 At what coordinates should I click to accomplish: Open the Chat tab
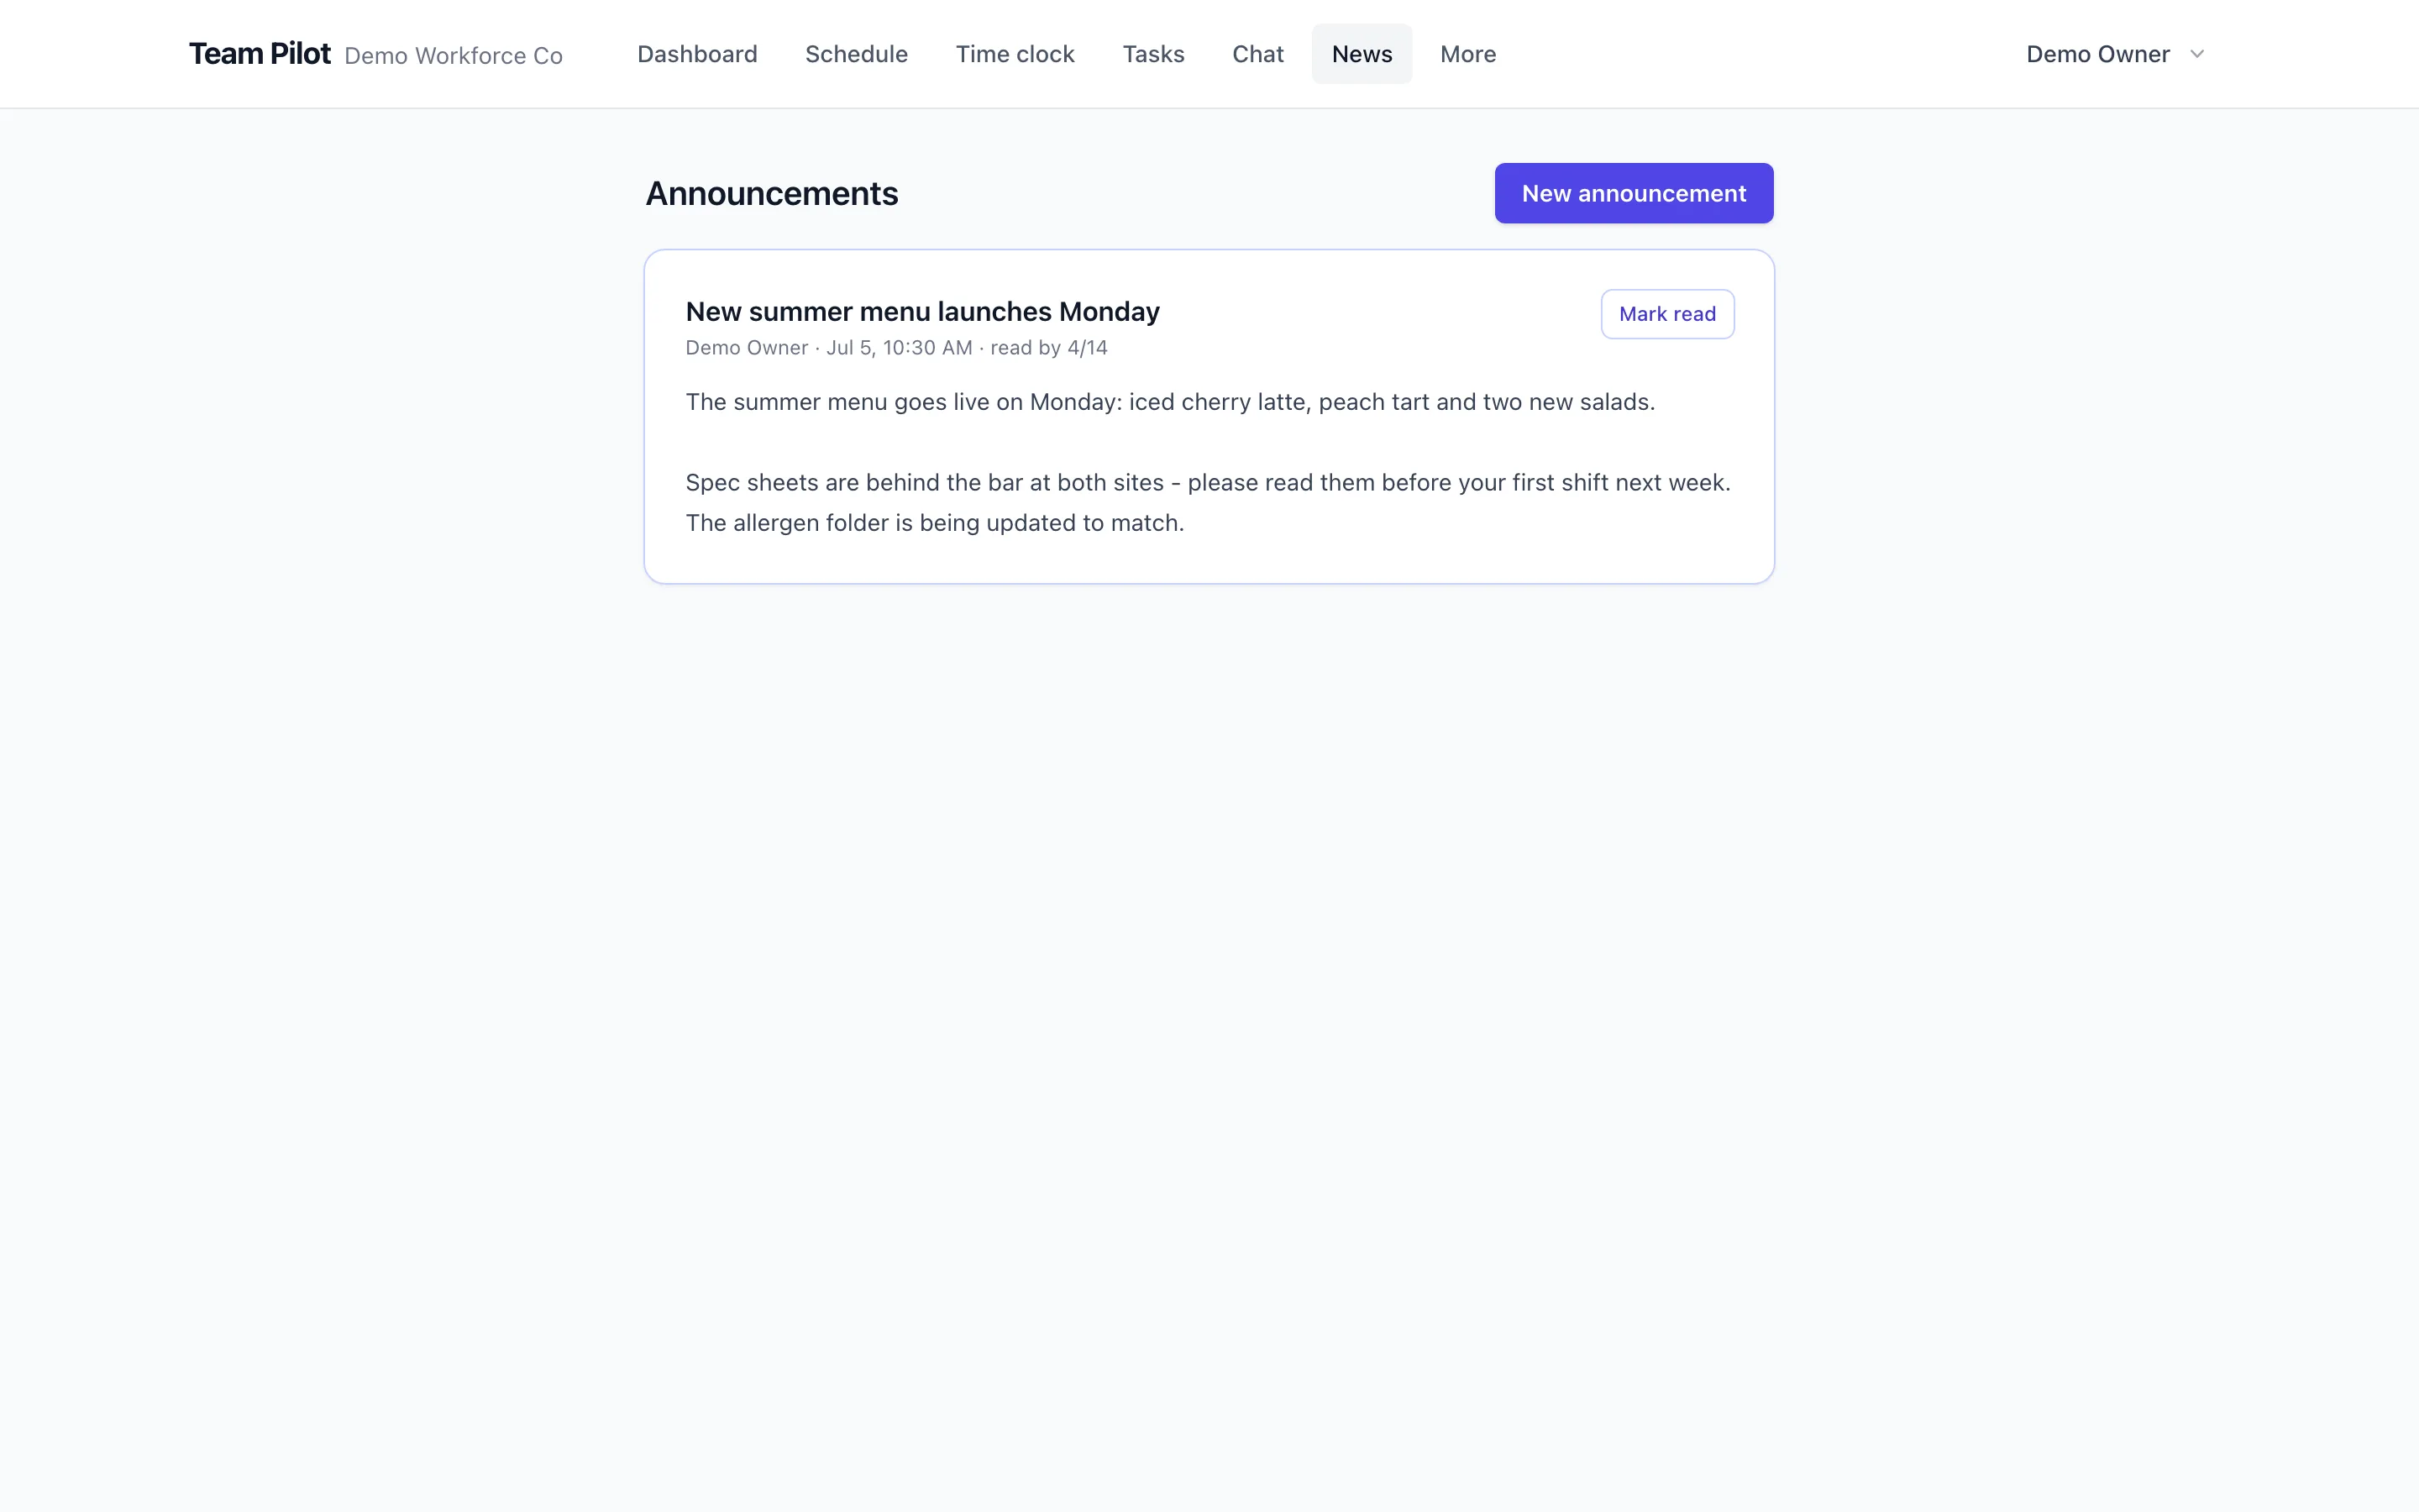coord(1257,54)
